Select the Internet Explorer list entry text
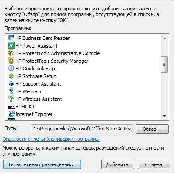This screenshot has height=173, width=174. click(34, 114)
